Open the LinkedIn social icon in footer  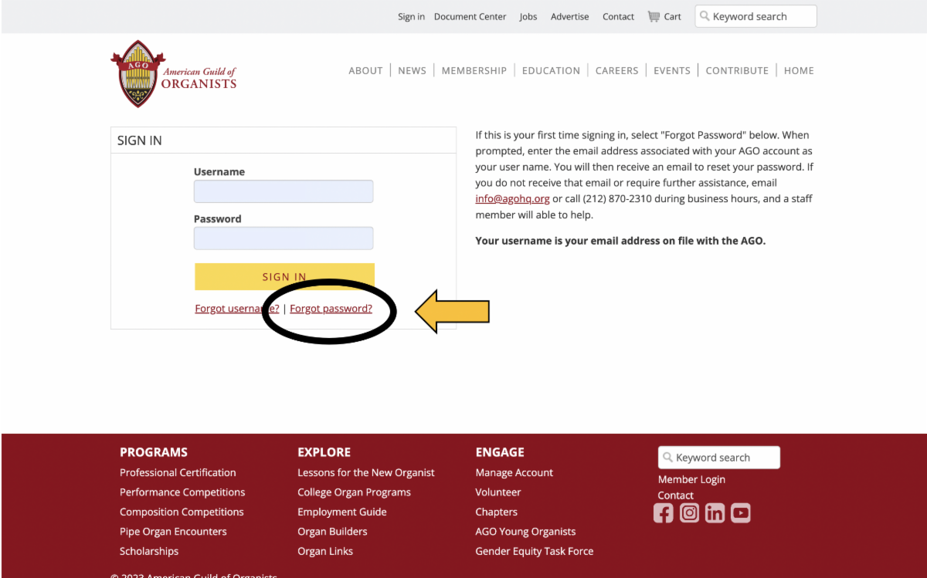715,513
